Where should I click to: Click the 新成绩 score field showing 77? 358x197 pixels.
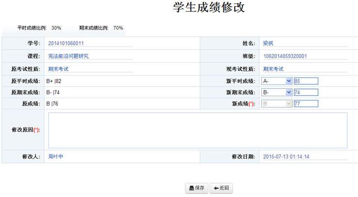pos(306,103)
